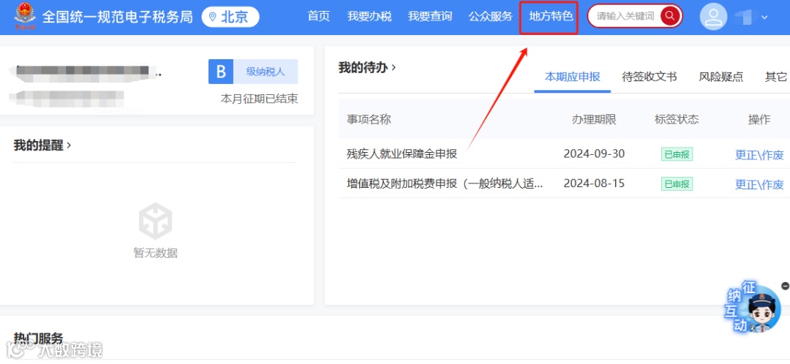Focus the 请输入关键词 search field

click(625, 16)
